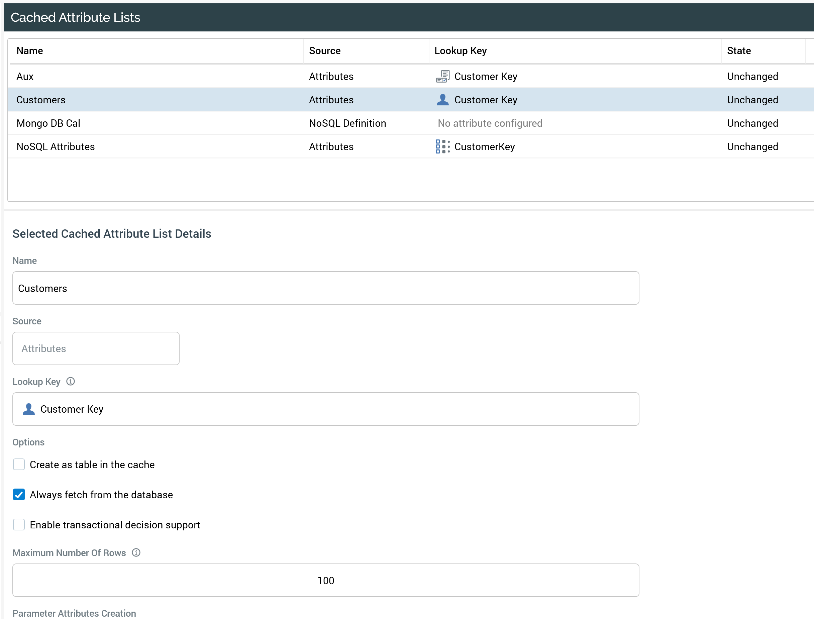Image resolution: width=814 pixels, height=619 pixels.
Task: Click the Name field containing Customers
Action: pyautogui.click(x=326, y=288)
